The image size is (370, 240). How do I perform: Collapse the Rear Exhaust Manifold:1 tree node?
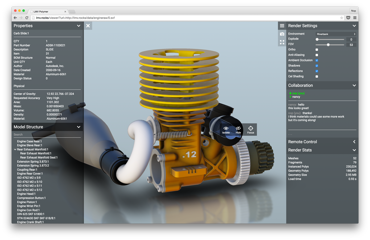(x=15, y=149)
